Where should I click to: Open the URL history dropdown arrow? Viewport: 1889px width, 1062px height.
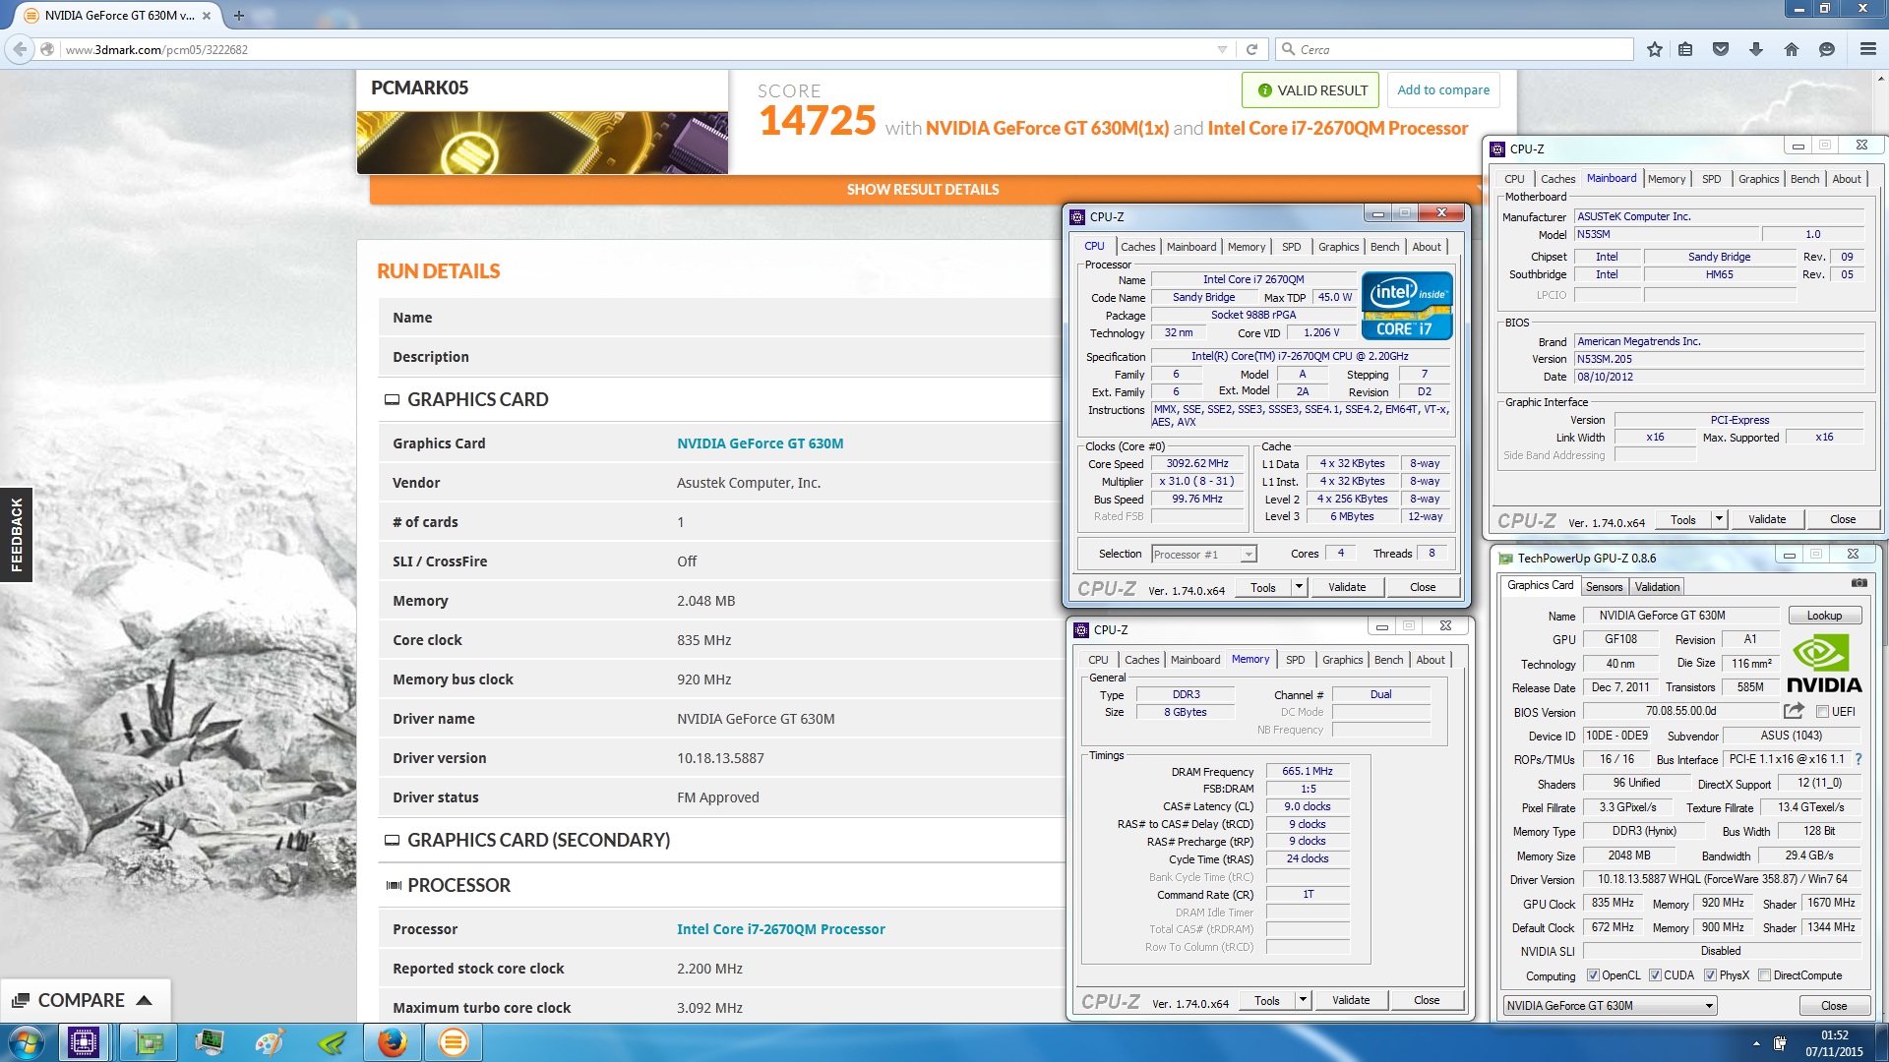coord(1222,49)
